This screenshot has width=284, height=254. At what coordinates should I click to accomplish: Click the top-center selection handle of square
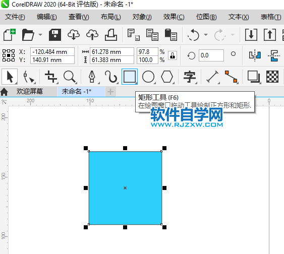pyautogui.click(x=125, y=148)
